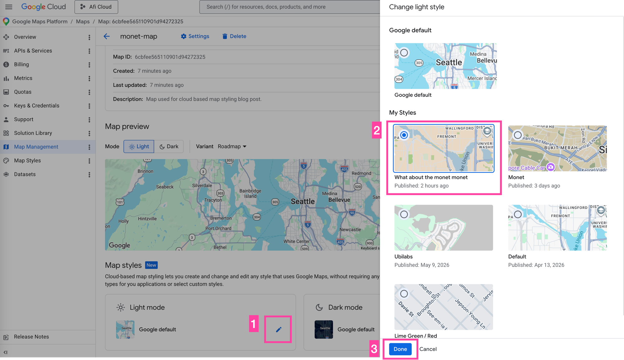Click Done to confirm light style

point(400,349)
